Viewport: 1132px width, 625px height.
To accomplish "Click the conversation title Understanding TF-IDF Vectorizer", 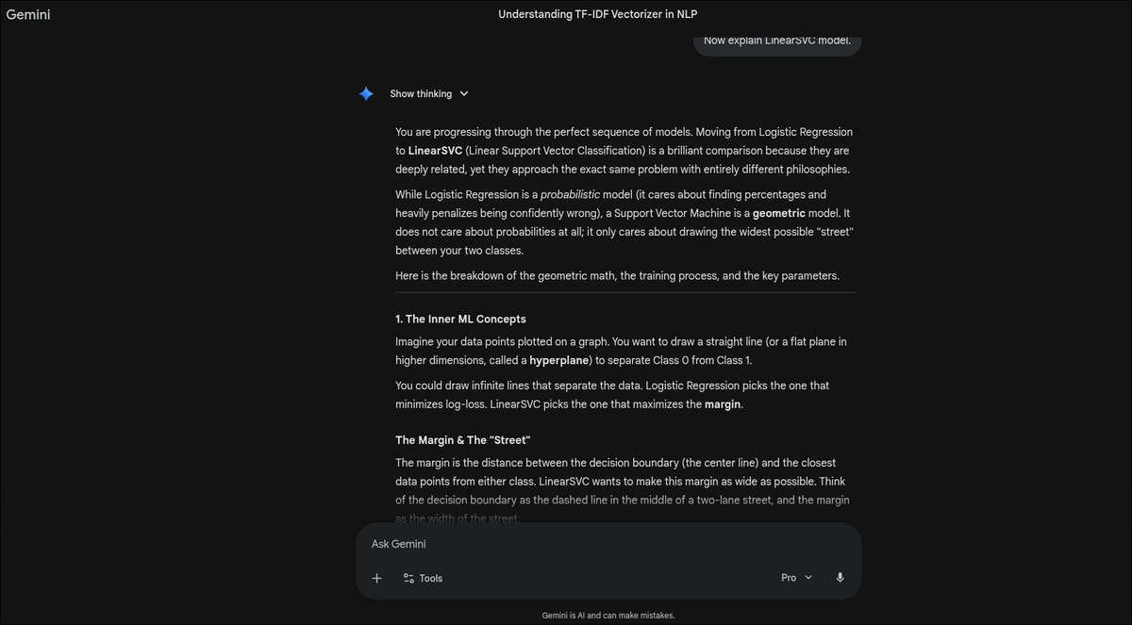I will tap(597, 14).
